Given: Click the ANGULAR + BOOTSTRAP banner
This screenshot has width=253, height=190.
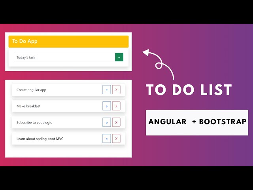Looking at the screenshot, I should pos(197,123).
